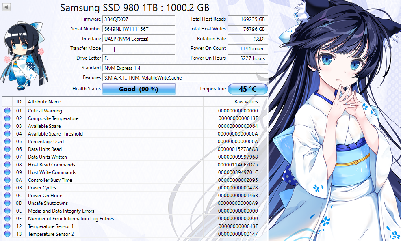Click the Drive Letter field E:

(139, 58)
